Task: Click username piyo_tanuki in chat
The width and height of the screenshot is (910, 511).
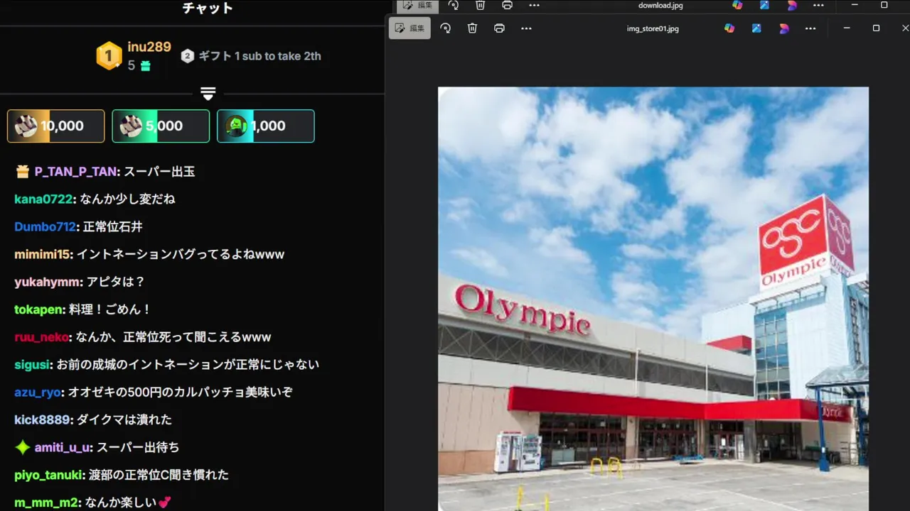Action: pos(48,475)
